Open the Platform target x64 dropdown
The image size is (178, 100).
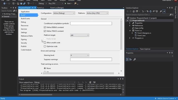pyautogui.click(x=80, y=35)
